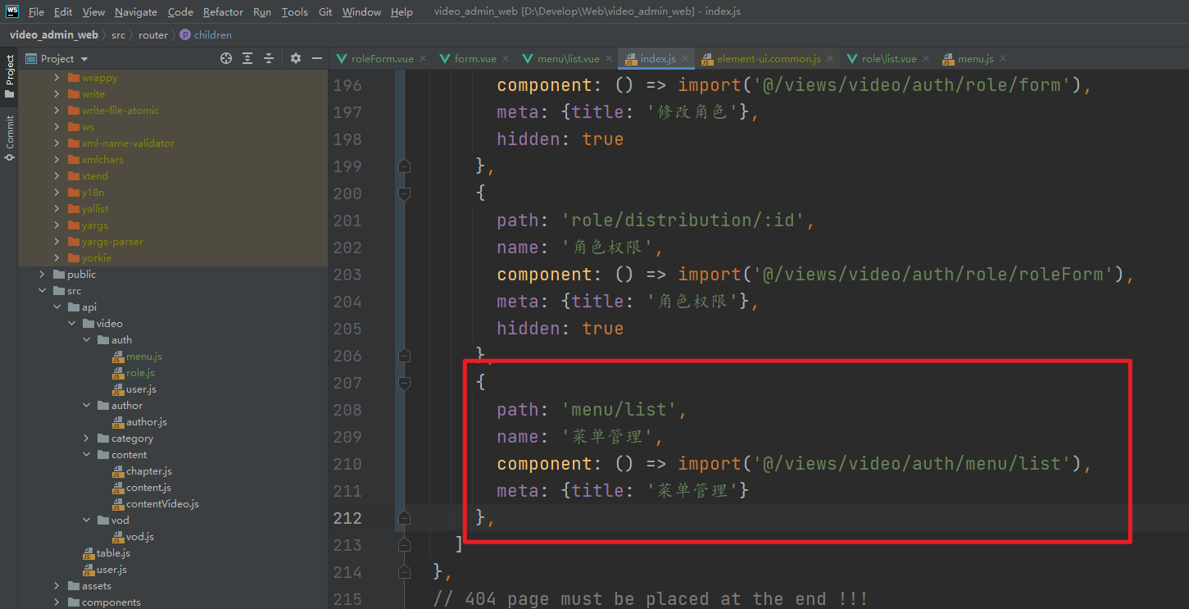Viewport: 1189px width, 609px height.
Task: Expand the yargs-parser folder
Action: pyautogui.click(x=57, y=242)
